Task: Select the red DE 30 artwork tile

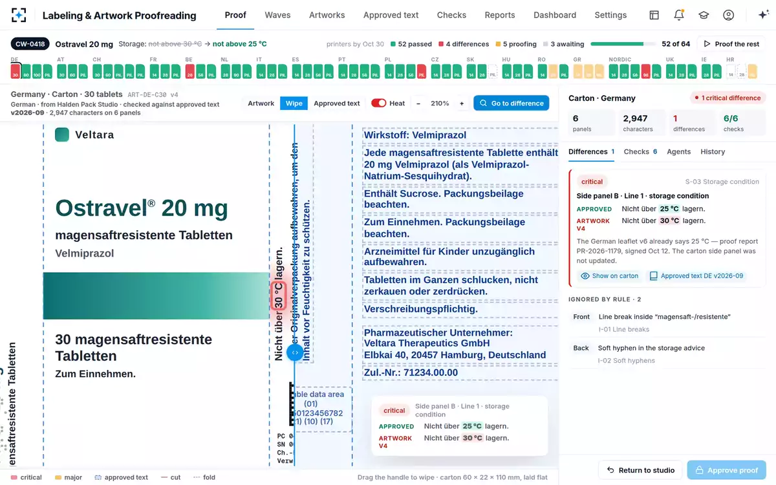Action: pos(16,71)
